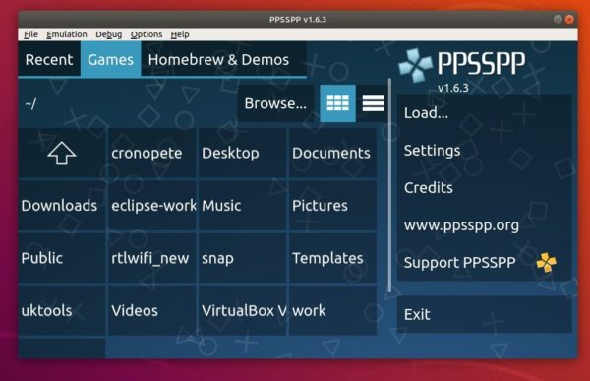
Task: Open the eclipse-work folder
Action: tap(152, 206)
